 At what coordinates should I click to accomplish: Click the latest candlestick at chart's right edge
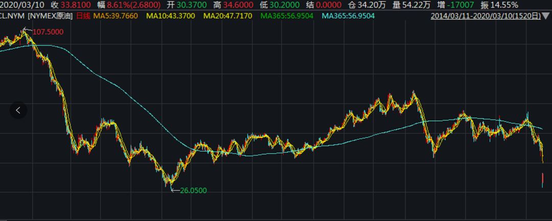tap(542, 180)
